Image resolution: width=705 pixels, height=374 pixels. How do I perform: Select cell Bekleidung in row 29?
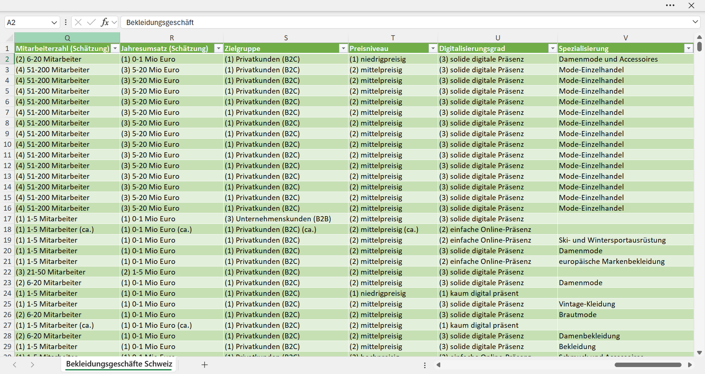click(625, 347)
